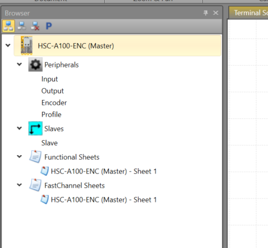Select the FastChannel Sheets label
The height and width of the screenshot is (248, 268).
point(75,185)
